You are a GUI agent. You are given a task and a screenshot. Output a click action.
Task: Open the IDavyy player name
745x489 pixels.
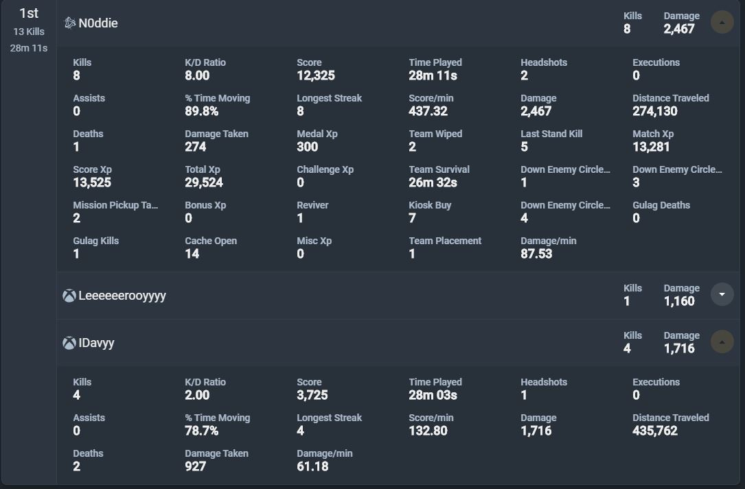96,343
